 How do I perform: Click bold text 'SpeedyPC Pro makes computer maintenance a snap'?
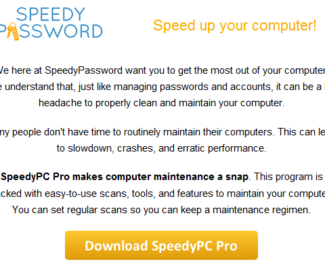pyautogui.click(x=125, y=177)
